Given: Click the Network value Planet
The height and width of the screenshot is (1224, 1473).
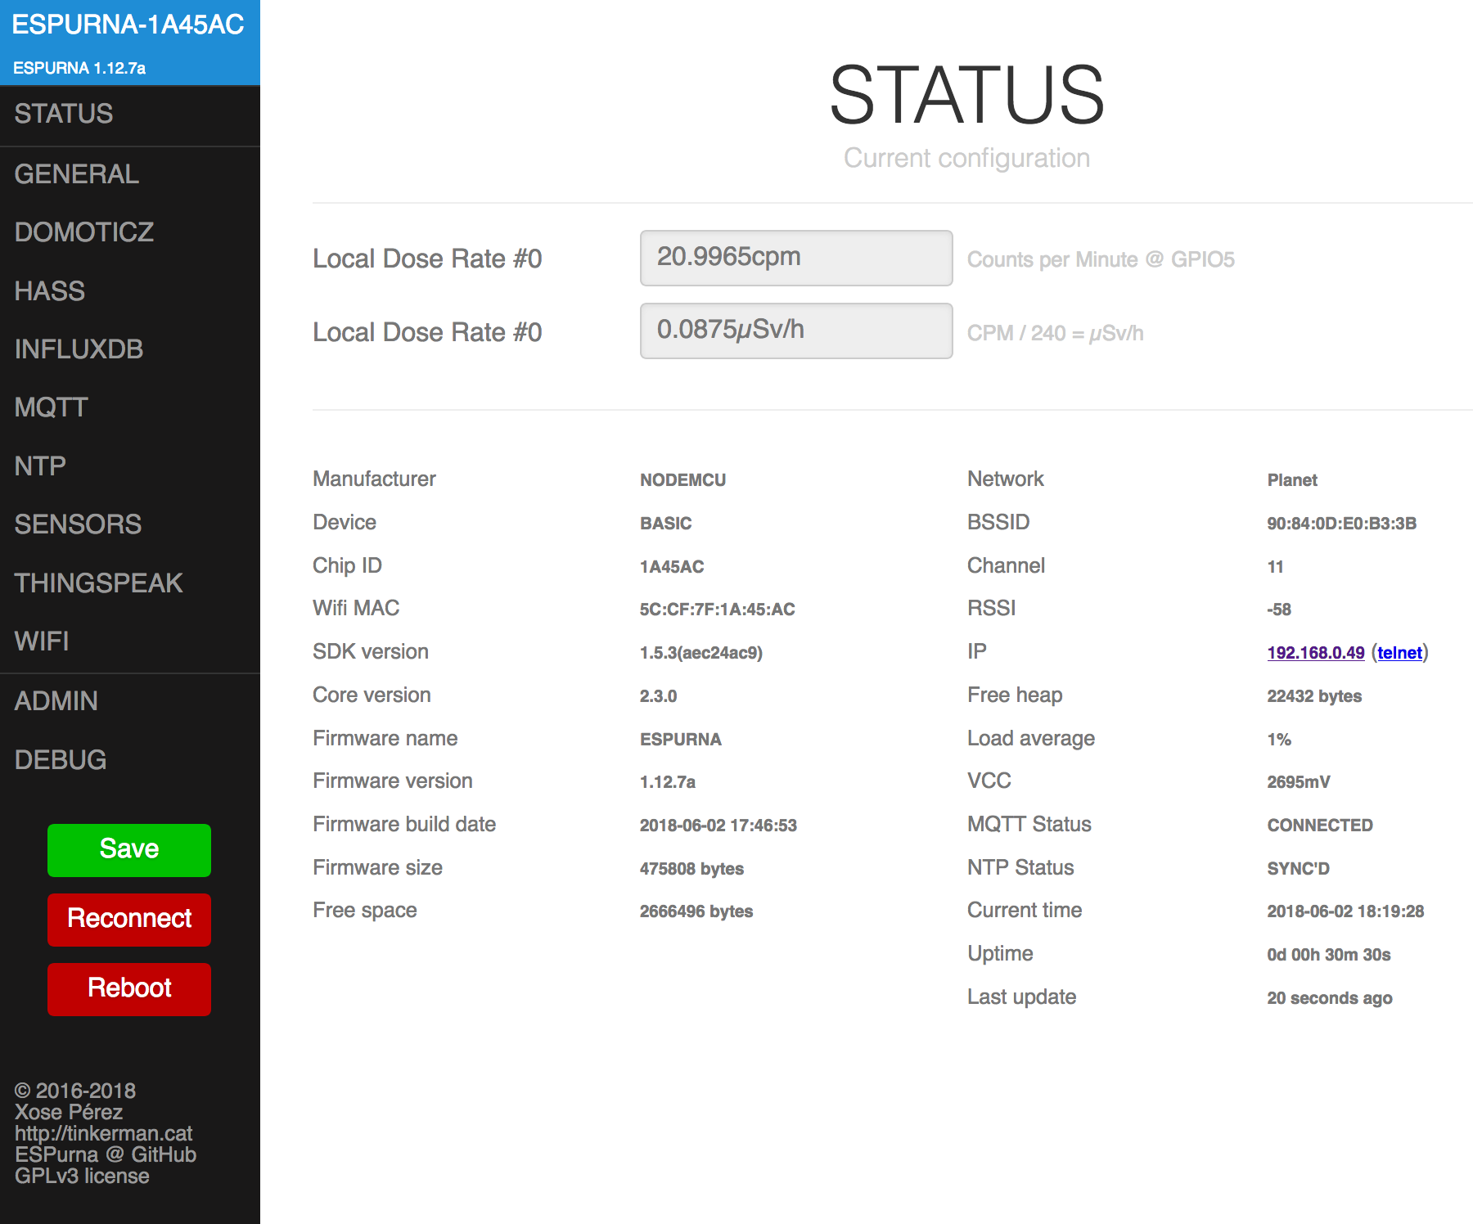Looking at the screenshot, I should [x=1292, y=480].
